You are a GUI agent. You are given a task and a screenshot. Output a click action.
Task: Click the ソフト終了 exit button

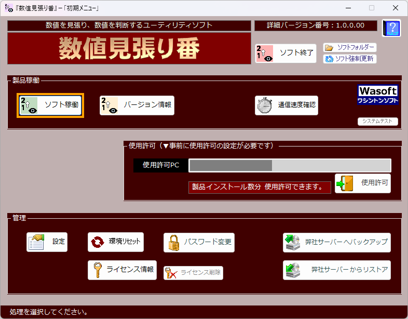tap(285, 54)
